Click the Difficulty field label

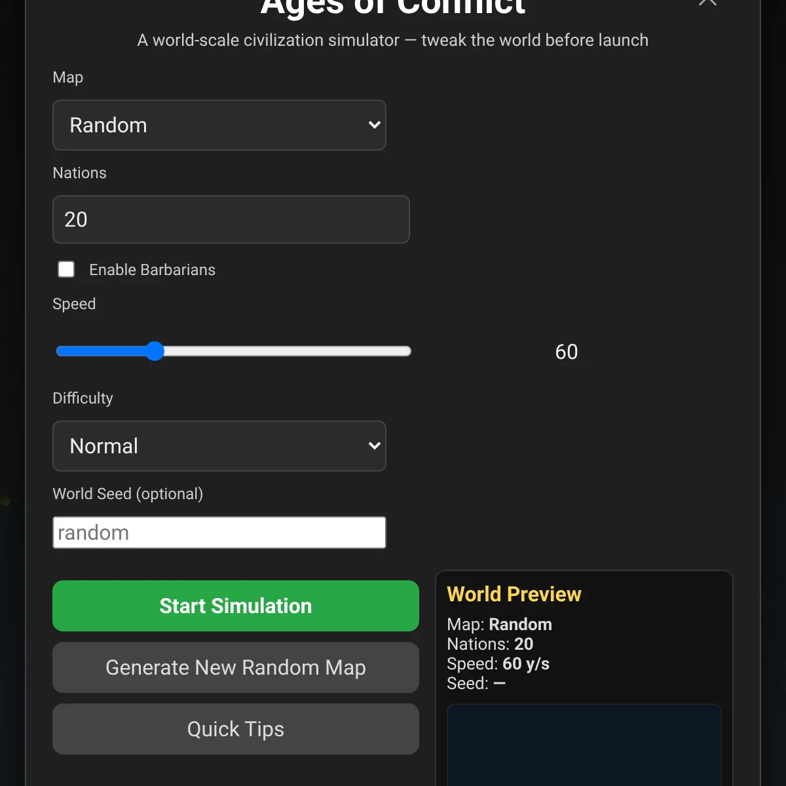pos(83,398)
